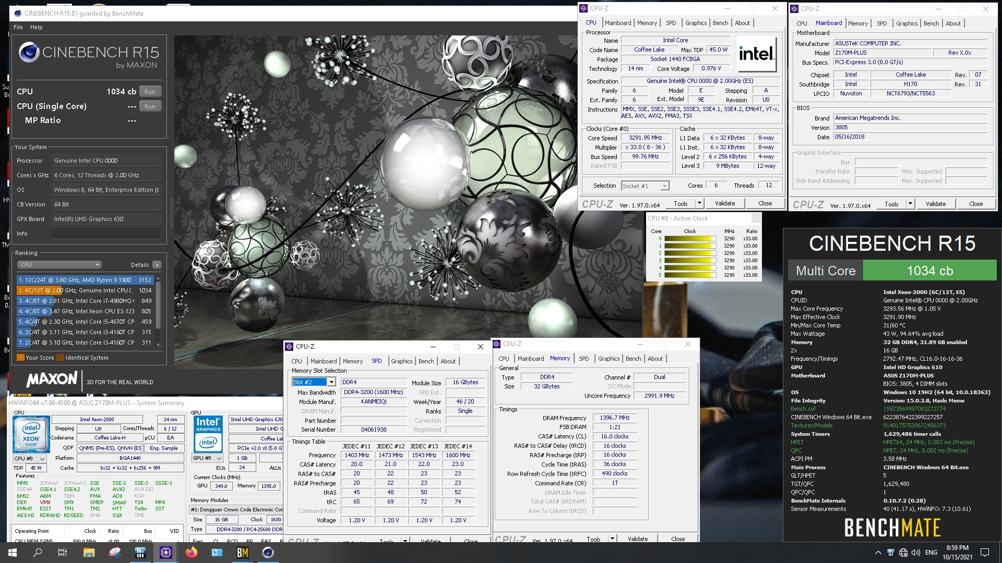Image resolution: width=1002 pixels, height=563 pixels.
Task: Click the ENG language indicator
Action: pyautogui.click(x=931, y=553)
